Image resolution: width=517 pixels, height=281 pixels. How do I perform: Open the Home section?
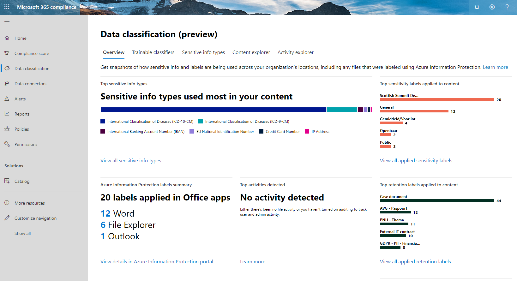(x=21, y=38)
